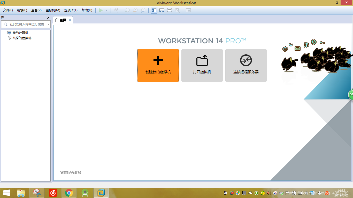
Task: Open the 虚拟机(M) menu
Action: (x=53, y=10)
